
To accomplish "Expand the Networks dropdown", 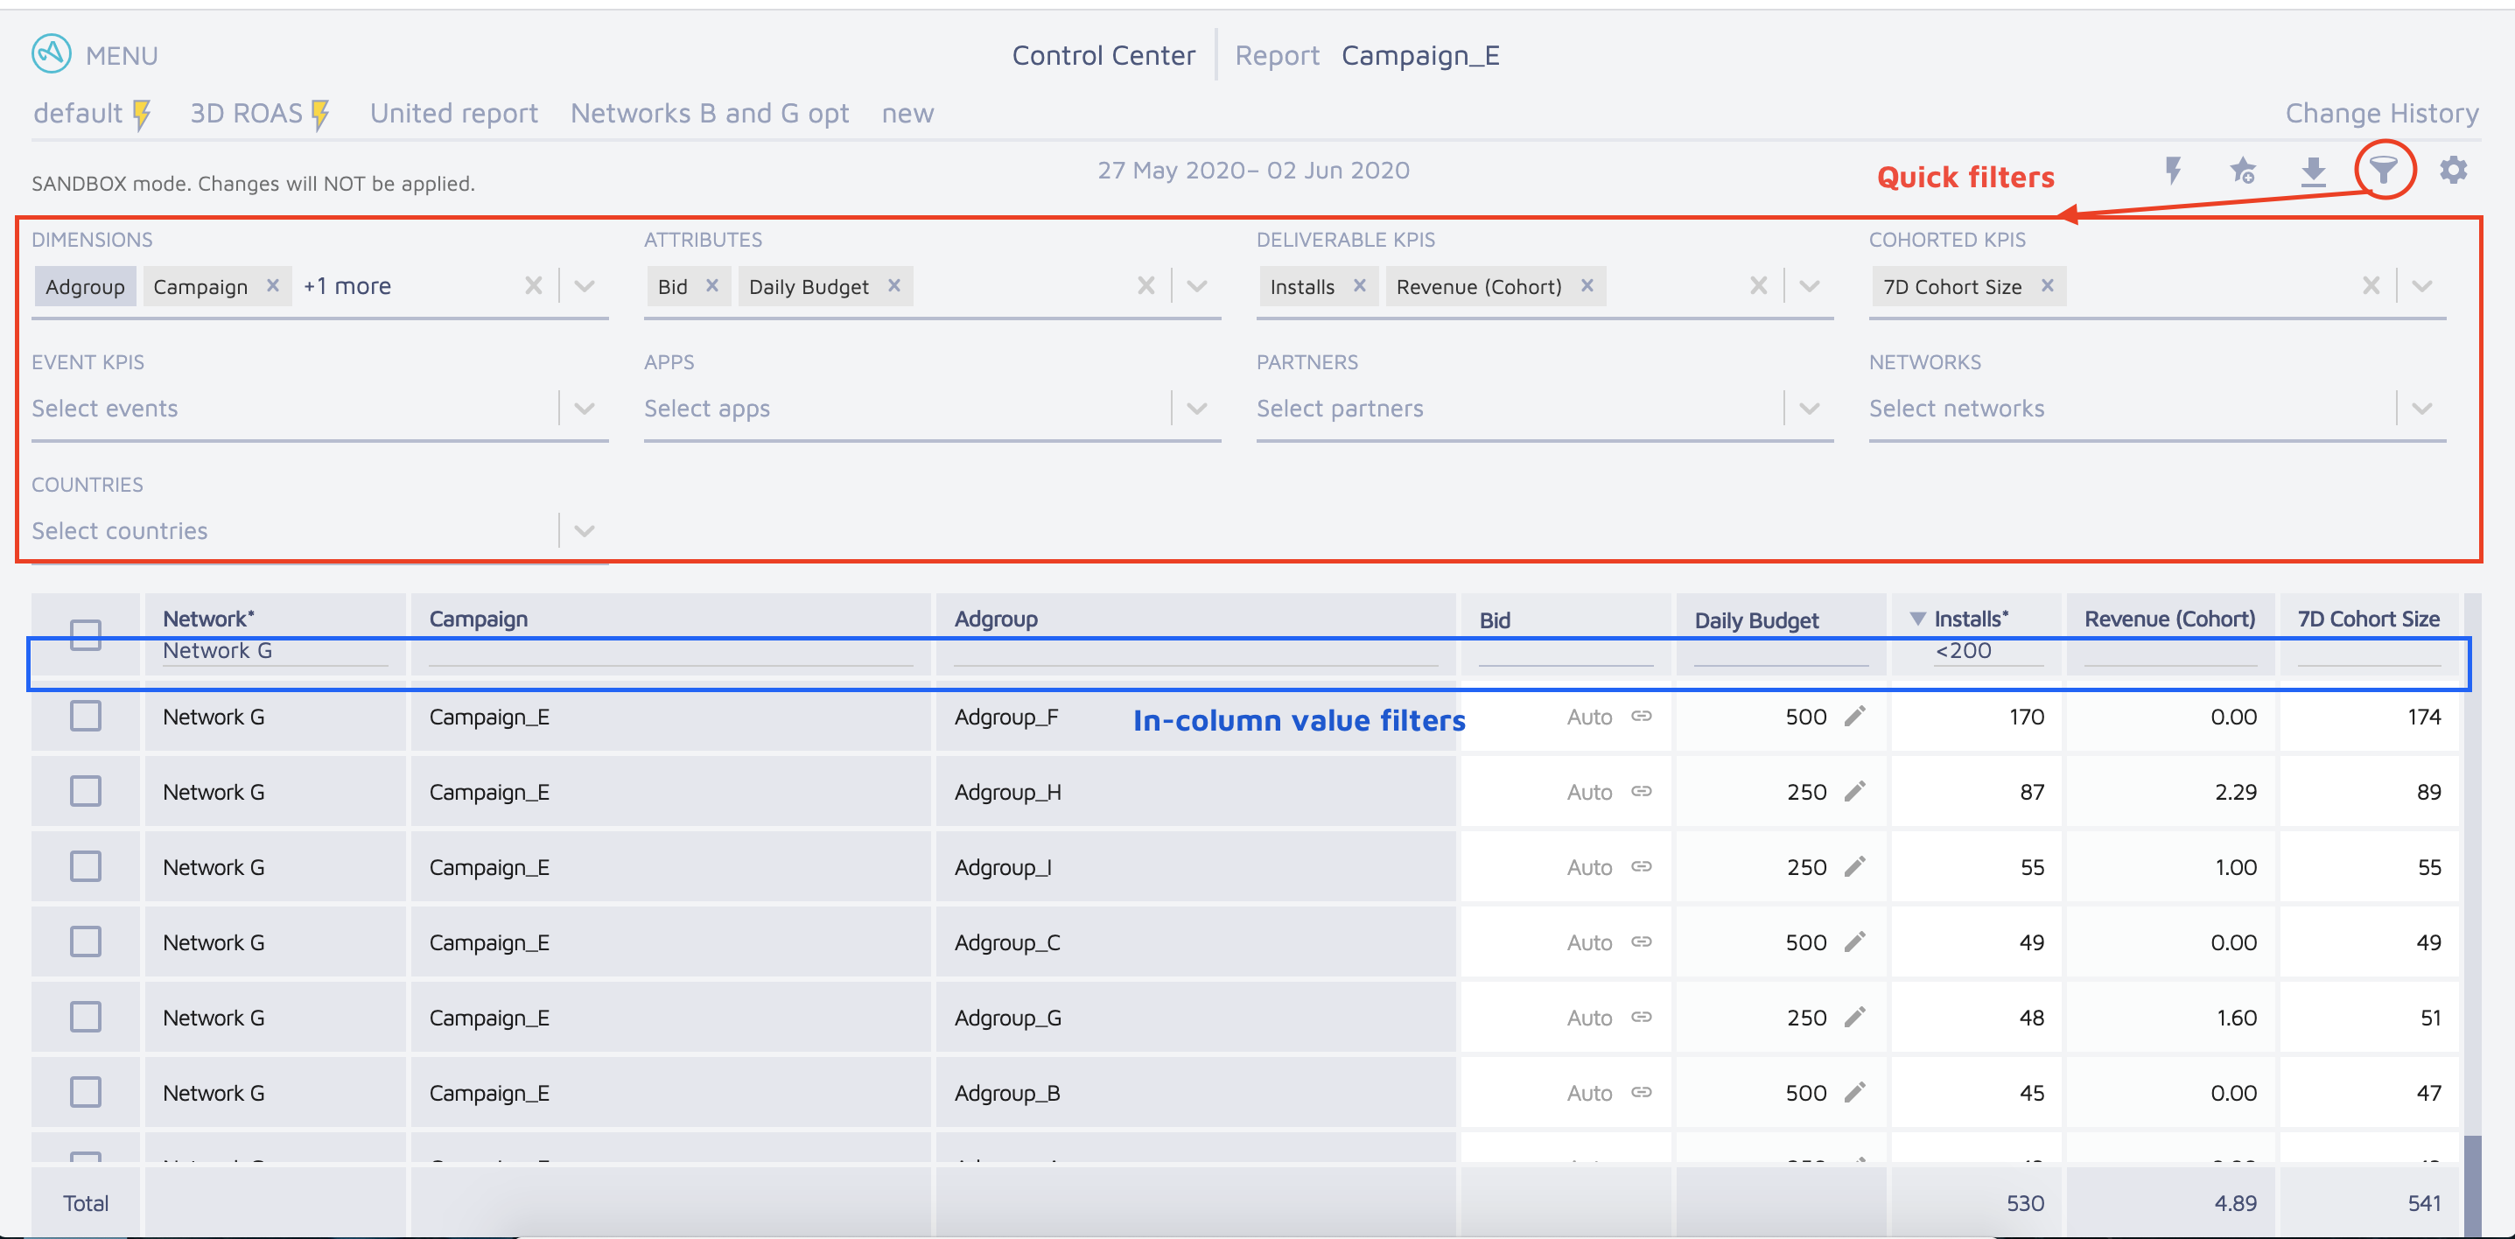I will point(2421,408).
